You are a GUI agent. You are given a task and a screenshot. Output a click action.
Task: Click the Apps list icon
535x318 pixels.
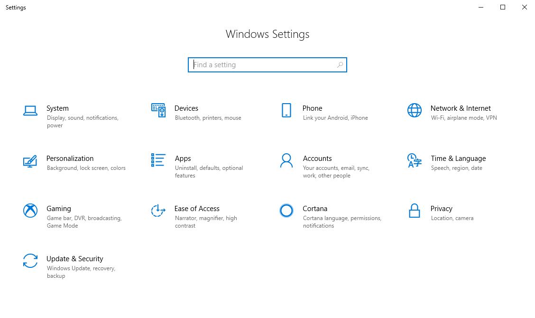click(158, 160)
